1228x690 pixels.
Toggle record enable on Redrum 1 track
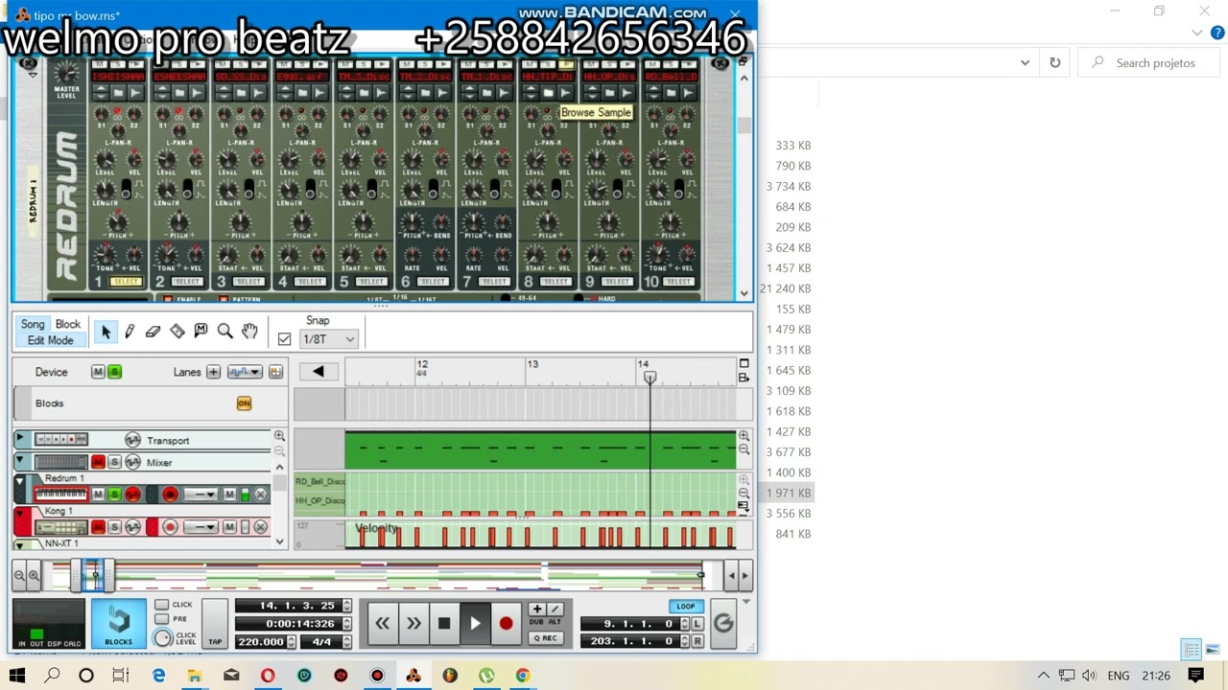pyautogui.click(x=170, y=494)
